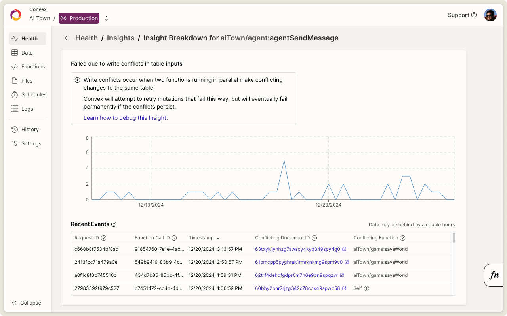Sort by Timestamp column arrow
The image size is (507, 316).
pos(218,238)
